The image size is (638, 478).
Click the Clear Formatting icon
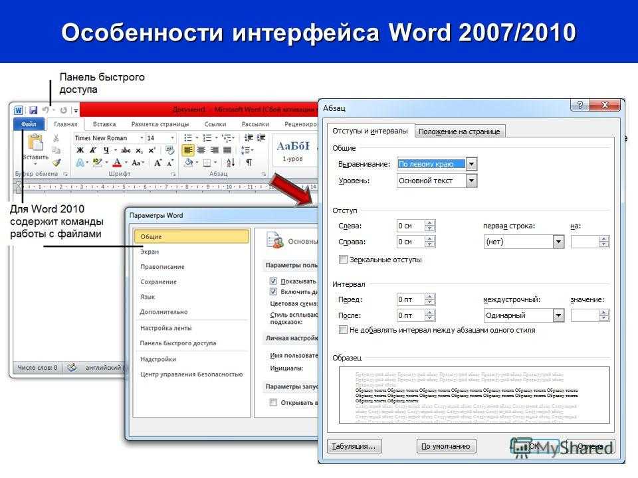[169, 151]
